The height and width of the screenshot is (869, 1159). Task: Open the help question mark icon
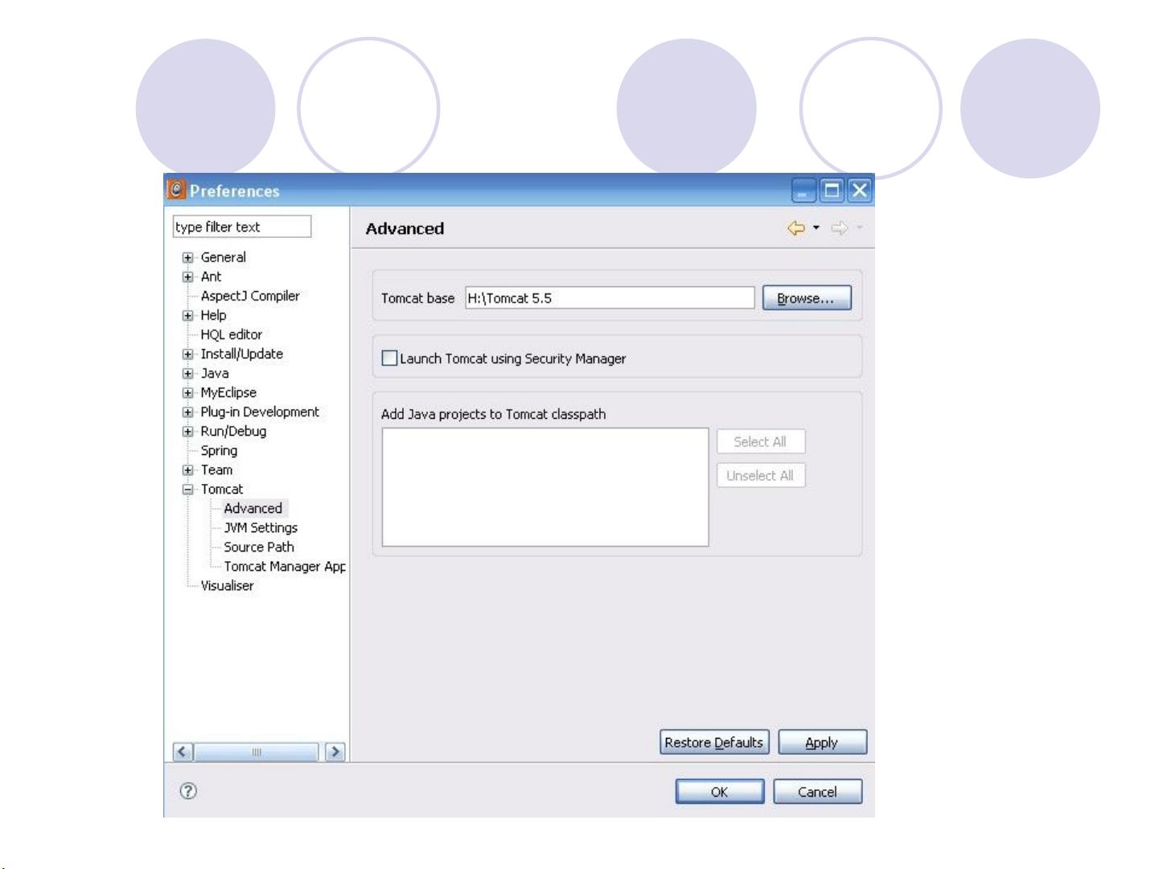tap(188, 791)
